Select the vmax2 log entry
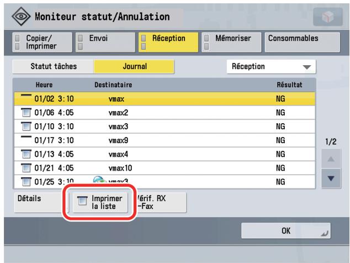The width and height of the screenshot is (350, 263). [165, 113]
